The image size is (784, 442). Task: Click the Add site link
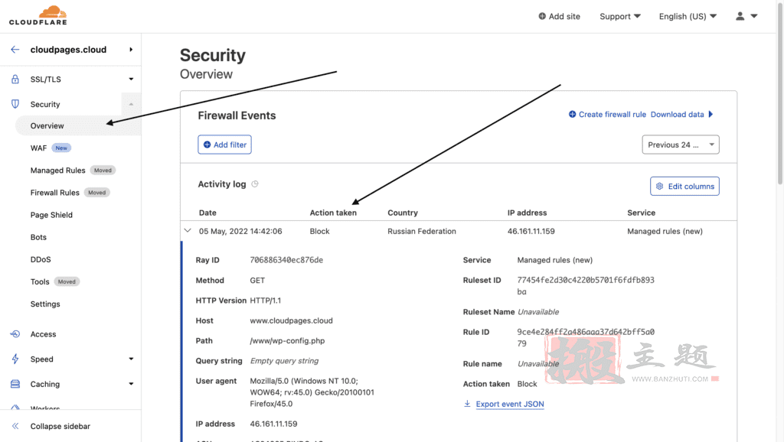(564, 16)
